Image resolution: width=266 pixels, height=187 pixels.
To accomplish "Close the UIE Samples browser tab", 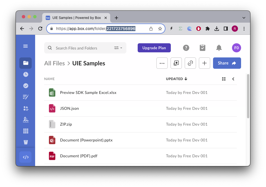I will pyautogui.click(x=105, y=18).
